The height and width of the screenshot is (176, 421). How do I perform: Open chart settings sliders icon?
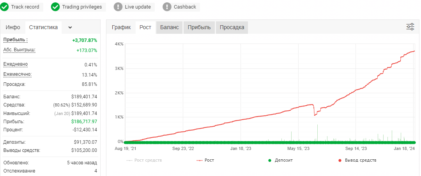[410, 27]
